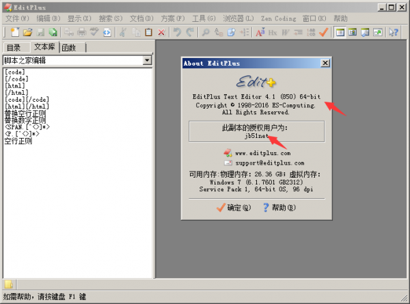
Task: Open the 方案(P) menu
Action: click(x=173, y=18)
